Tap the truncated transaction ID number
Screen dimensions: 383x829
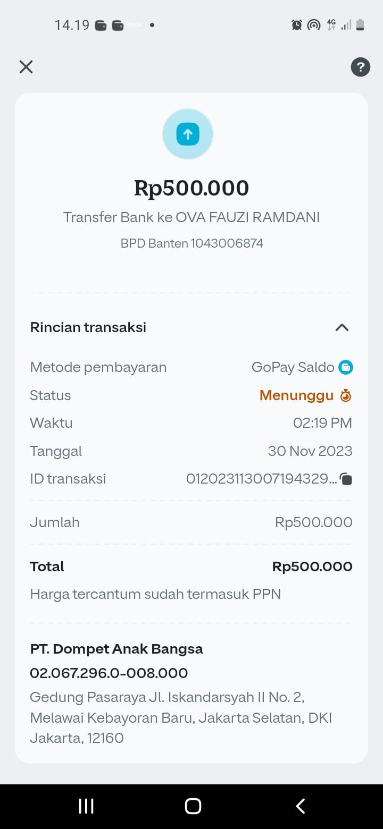pos(261,479)
